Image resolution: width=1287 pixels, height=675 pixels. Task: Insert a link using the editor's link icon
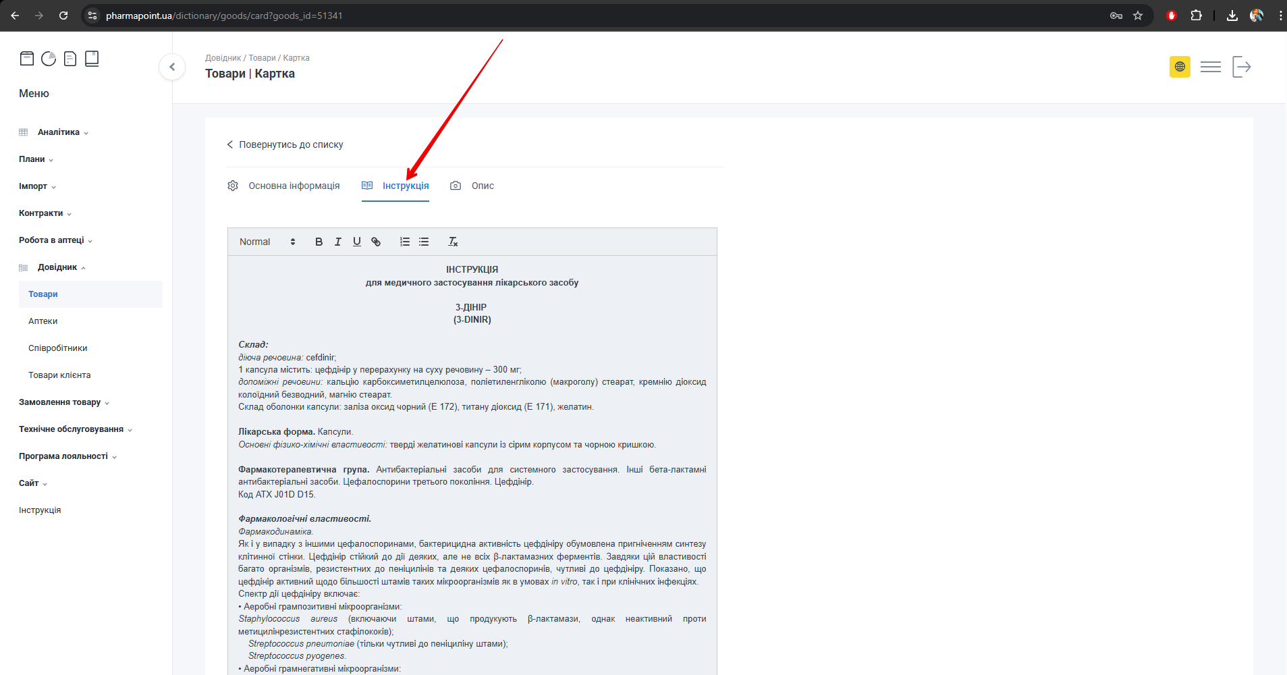pyautogui.click(x=376, y=242)
